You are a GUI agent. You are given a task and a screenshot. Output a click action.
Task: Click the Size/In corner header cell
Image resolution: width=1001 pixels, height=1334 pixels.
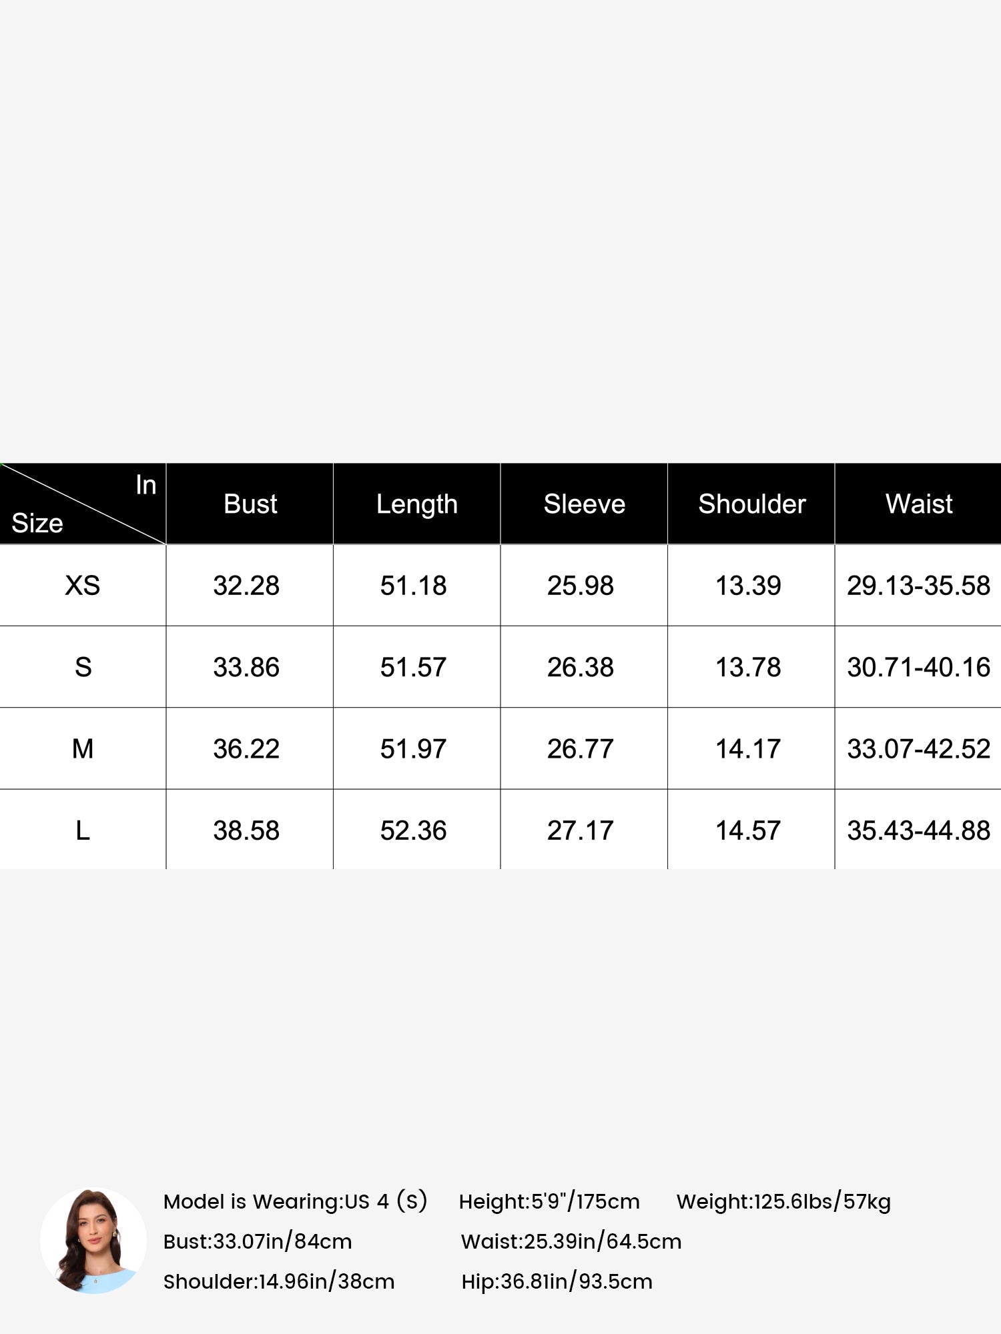83,504
